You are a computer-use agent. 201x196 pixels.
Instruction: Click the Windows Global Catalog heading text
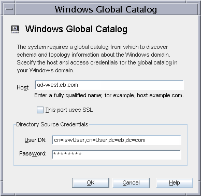pos(76,29)
